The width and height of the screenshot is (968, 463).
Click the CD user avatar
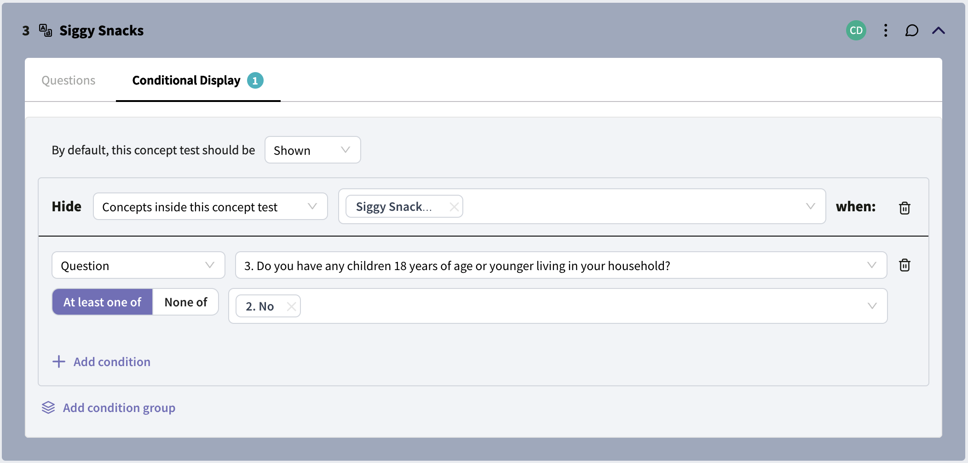[856, 30]
